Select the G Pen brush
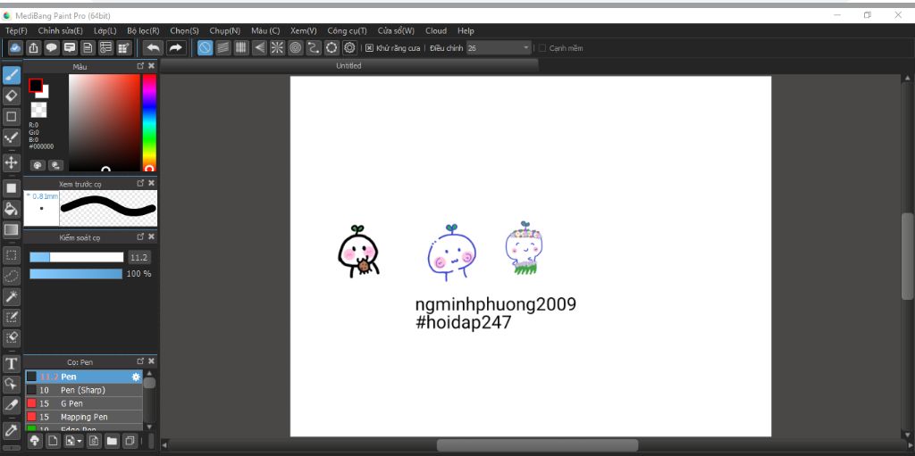The image size is (915, 456). point(84,403)
